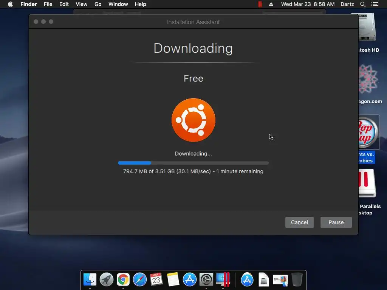Screen dimensions: 387x290
Task: Open the File menu
Action: (x=48, y=4)
